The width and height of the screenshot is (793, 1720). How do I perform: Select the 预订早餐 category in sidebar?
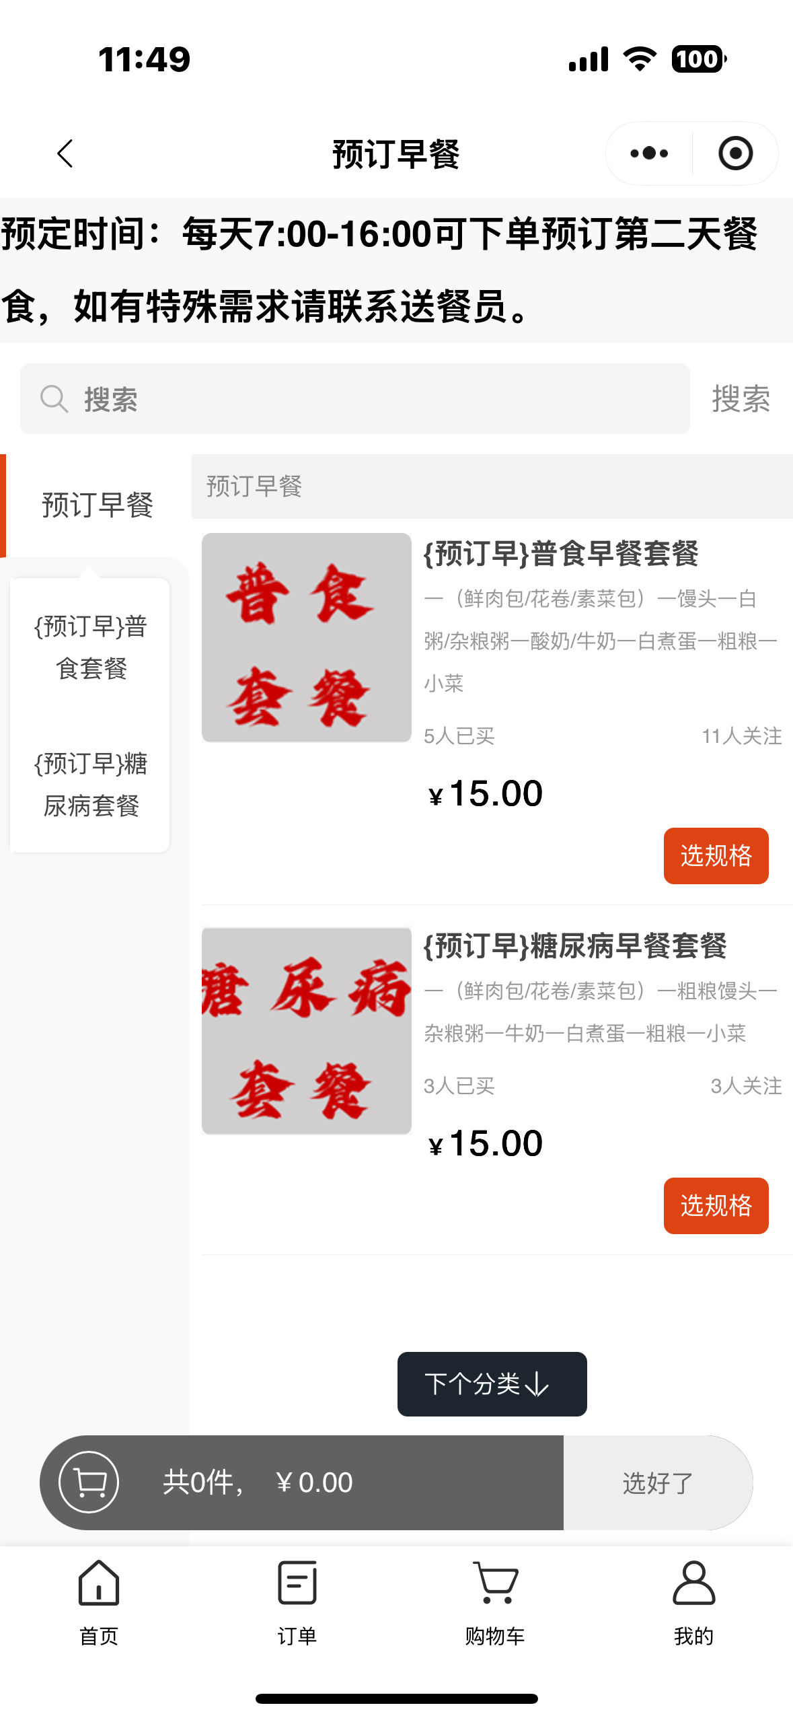(x=97, y=505)
